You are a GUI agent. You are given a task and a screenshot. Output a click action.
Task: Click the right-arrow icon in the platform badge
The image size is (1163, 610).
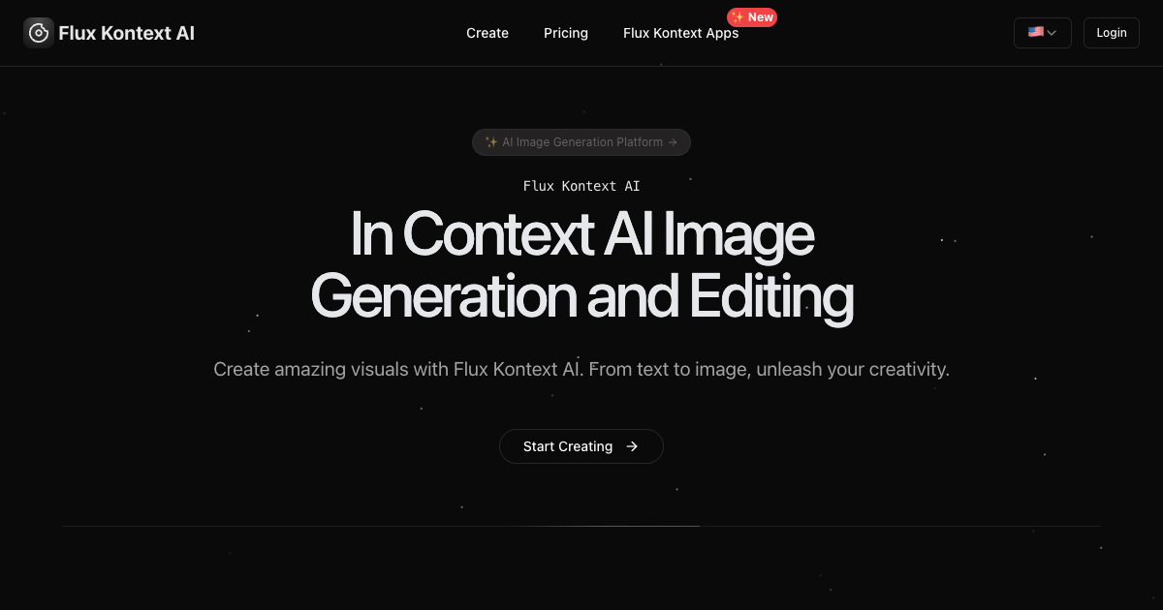673,141
